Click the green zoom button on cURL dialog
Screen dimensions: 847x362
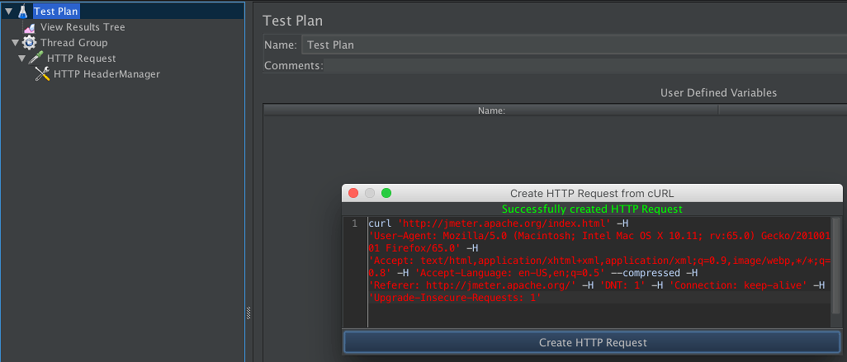click(386, 193)
